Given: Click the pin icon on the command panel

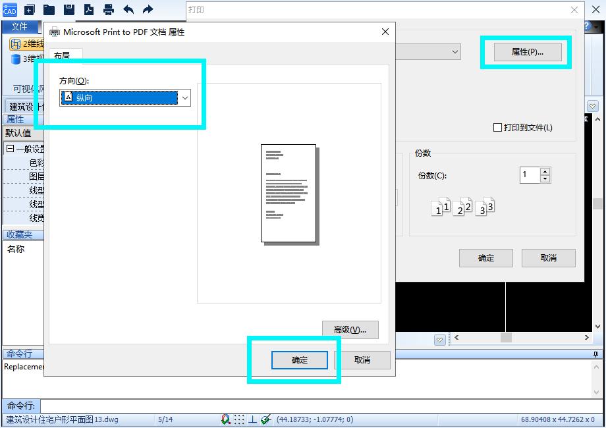Looking at the screenshot, I should [x=595, y=354].
